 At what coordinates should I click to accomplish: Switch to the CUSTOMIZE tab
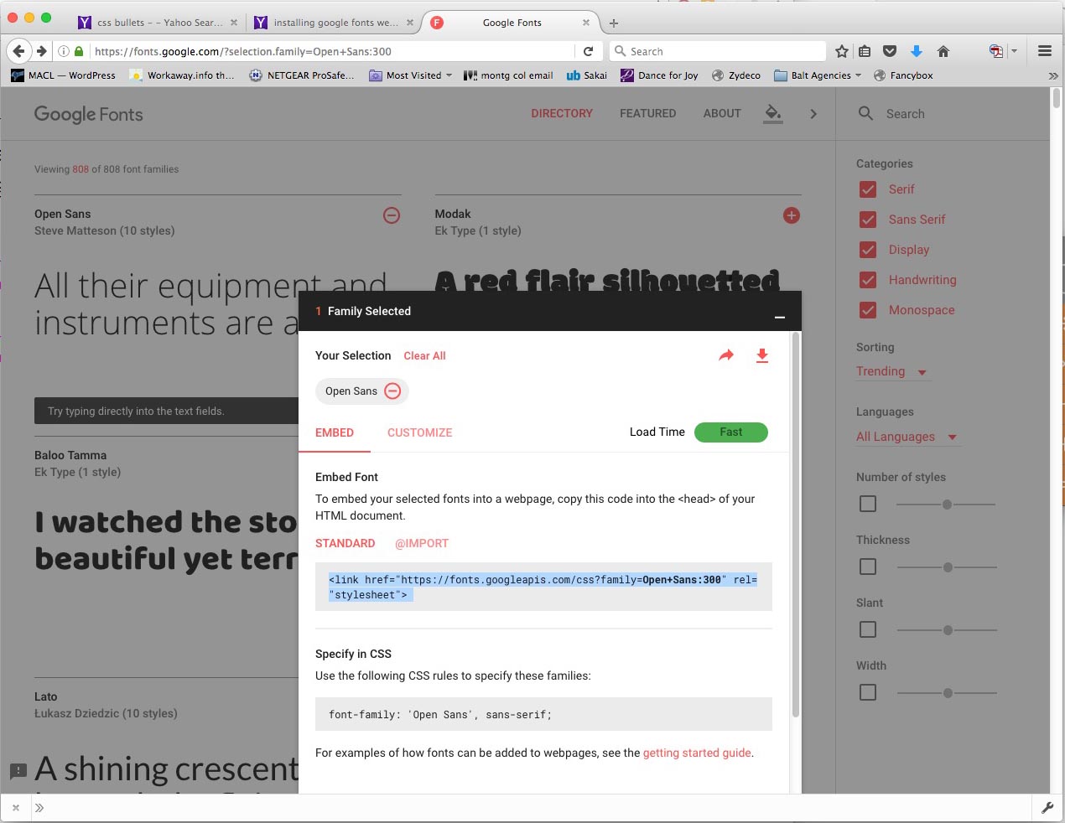point(420,432)
